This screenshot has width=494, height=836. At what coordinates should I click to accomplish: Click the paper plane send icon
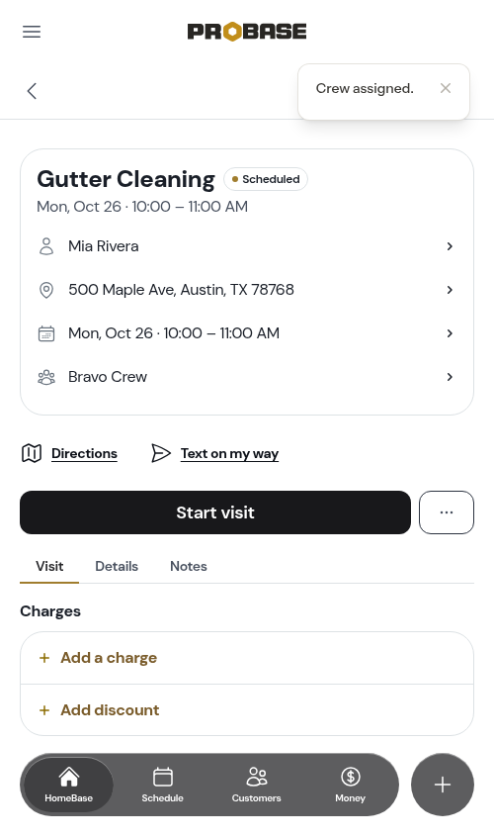click(161, 453)
